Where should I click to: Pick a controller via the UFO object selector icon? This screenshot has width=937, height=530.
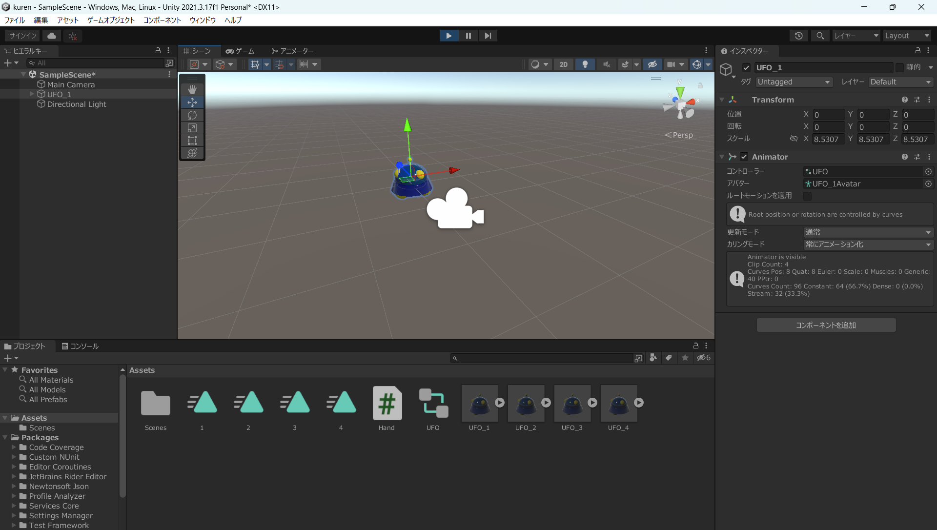pyautogui.click(x=929, y=171)
